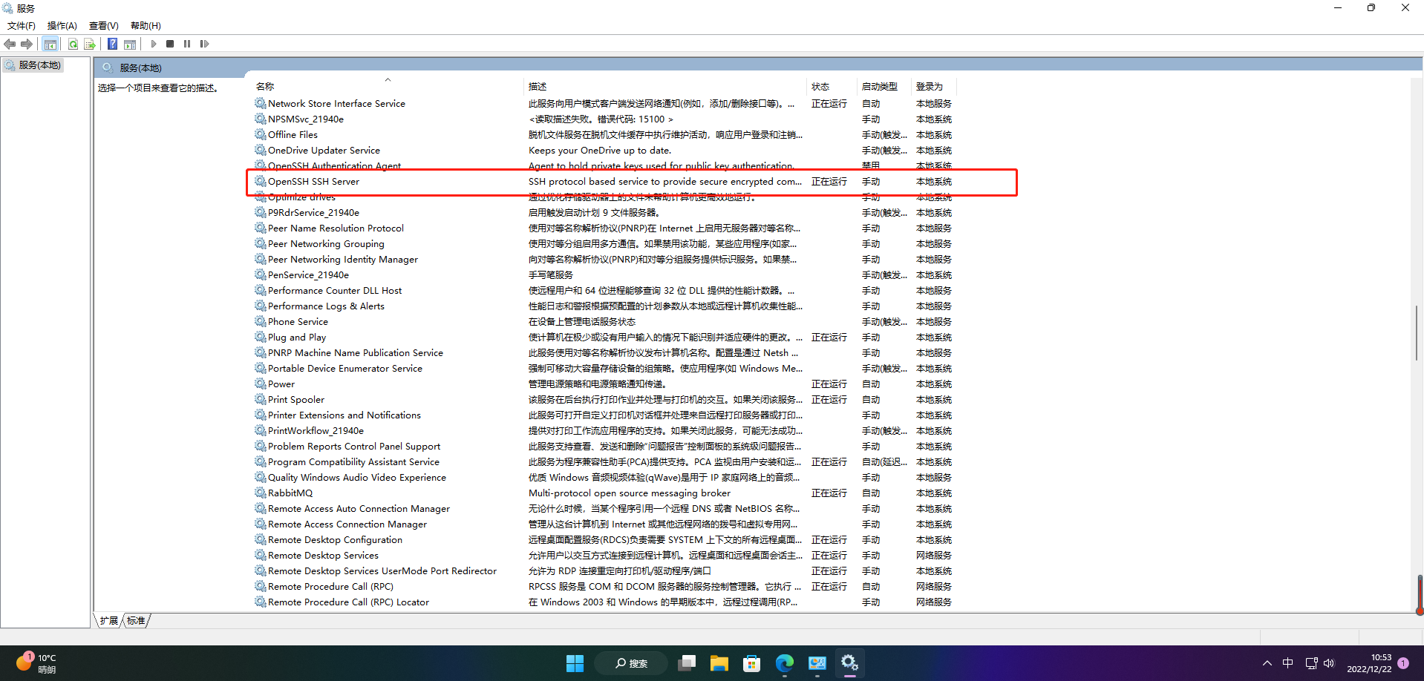The width and height of the screenshot is (1424, 681).
Task: Select PNRP Machine Name Publication Service
Action: (604, 352)
